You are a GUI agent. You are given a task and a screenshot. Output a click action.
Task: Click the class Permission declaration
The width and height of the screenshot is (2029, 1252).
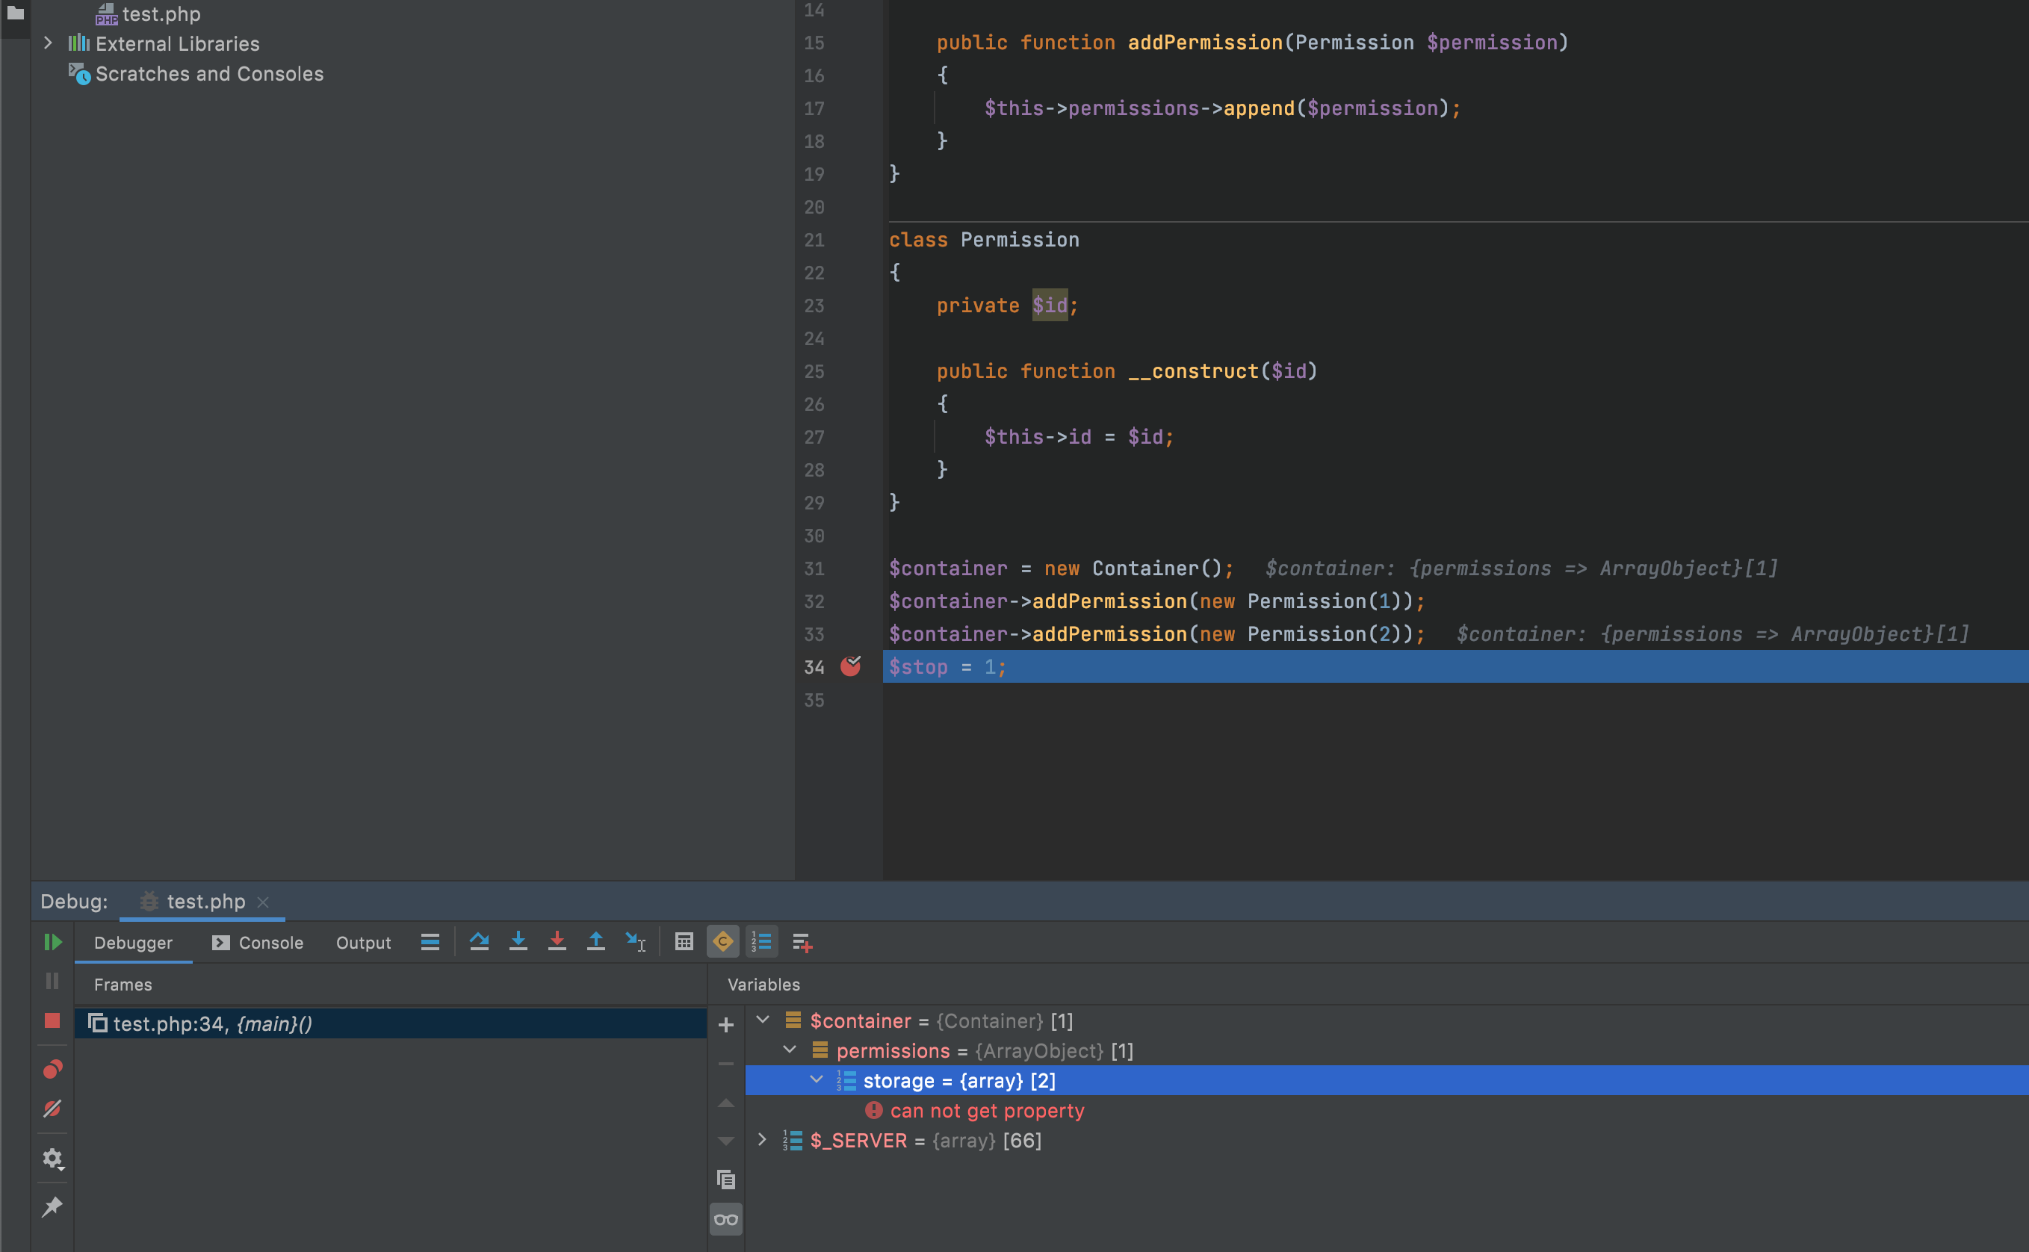[x=983, y=240]
